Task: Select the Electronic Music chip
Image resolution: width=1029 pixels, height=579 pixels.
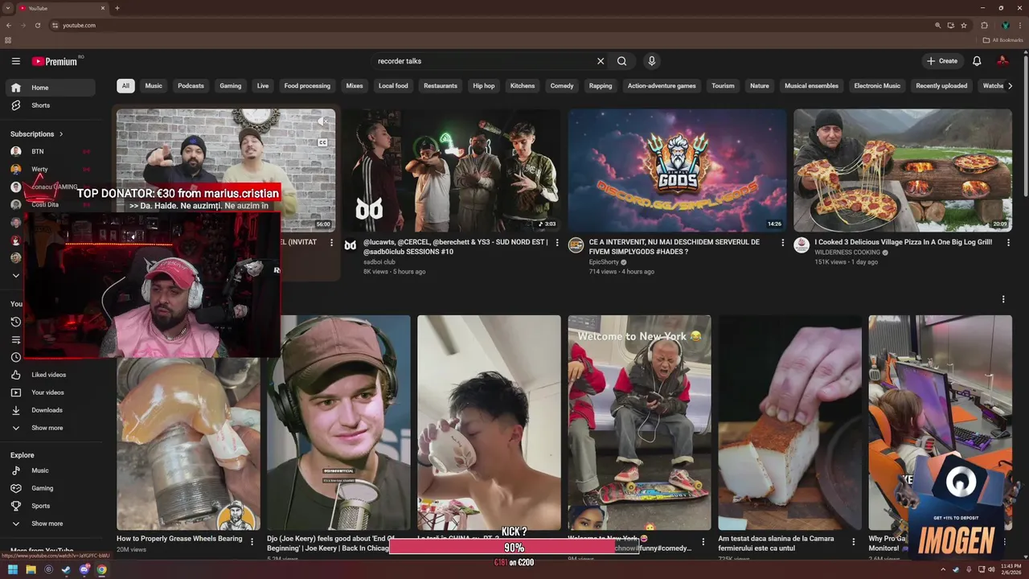Action: (877, 86)
